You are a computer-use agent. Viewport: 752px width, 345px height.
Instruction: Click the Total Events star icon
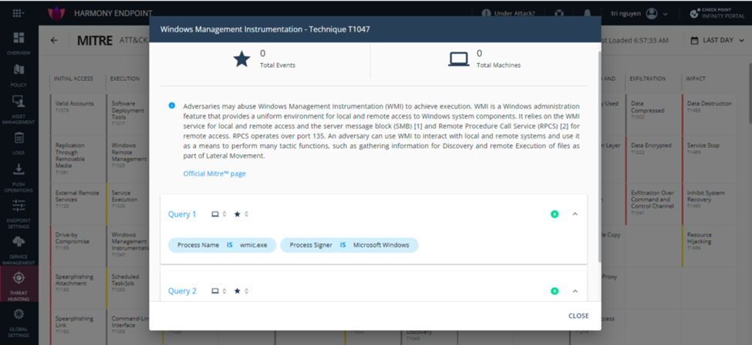tap(241, 59)
